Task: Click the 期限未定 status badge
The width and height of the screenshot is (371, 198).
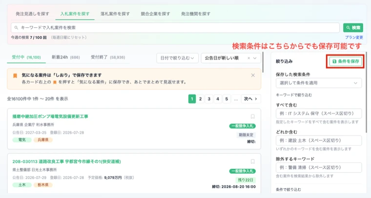Action: pyautogui.click(x=246, y=135)
